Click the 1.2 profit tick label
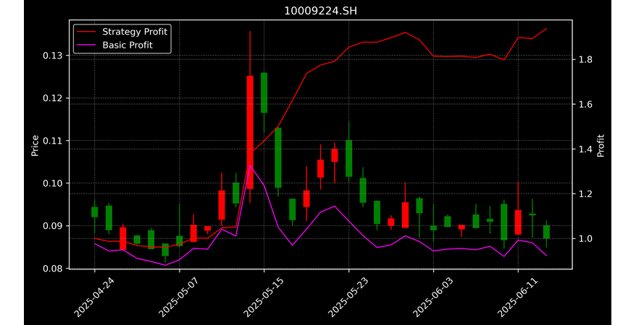Screen dimensions: 636x325 (x=585, y=194)
